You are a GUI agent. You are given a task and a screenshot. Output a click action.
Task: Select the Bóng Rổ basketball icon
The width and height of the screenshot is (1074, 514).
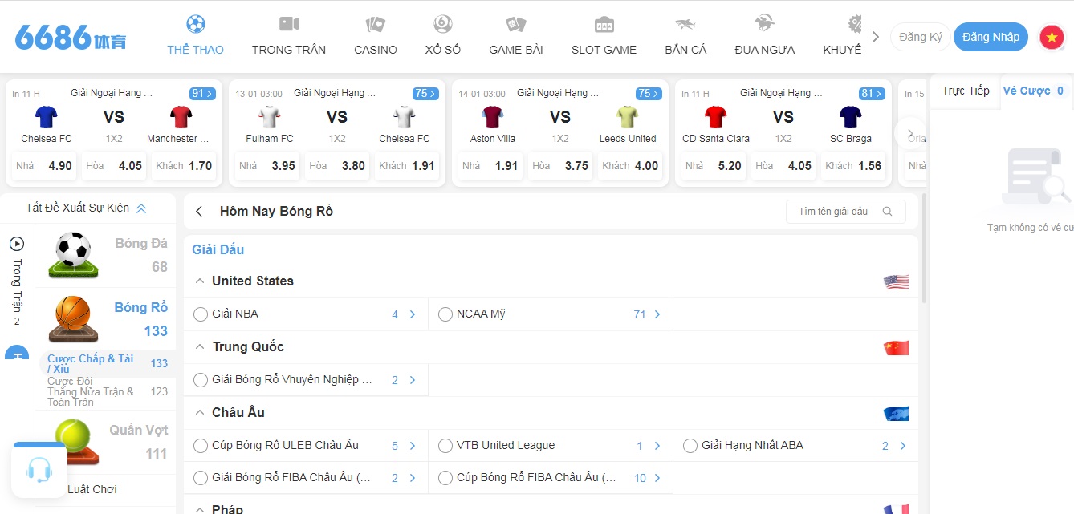[74, 319]
